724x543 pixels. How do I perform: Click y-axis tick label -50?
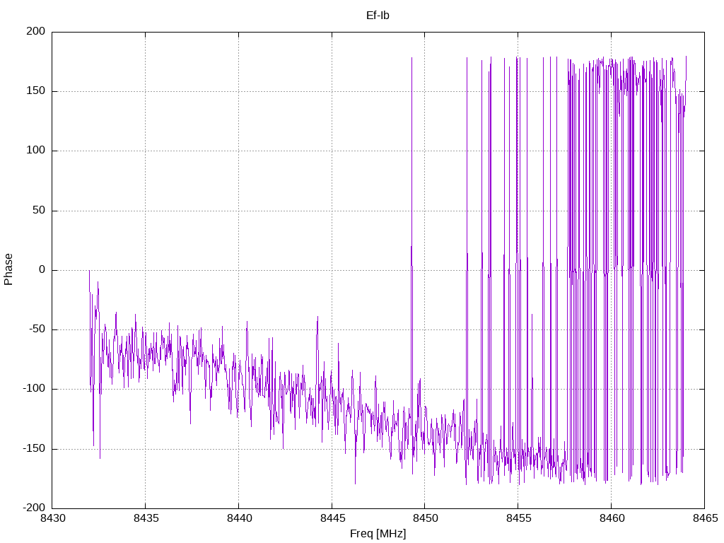[37, 329]
